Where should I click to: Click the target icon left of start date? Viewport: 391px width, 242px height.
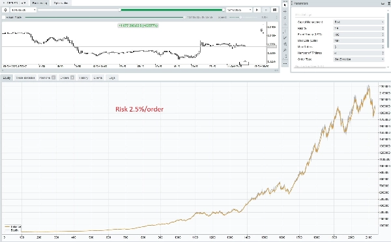tap(5, 10)
